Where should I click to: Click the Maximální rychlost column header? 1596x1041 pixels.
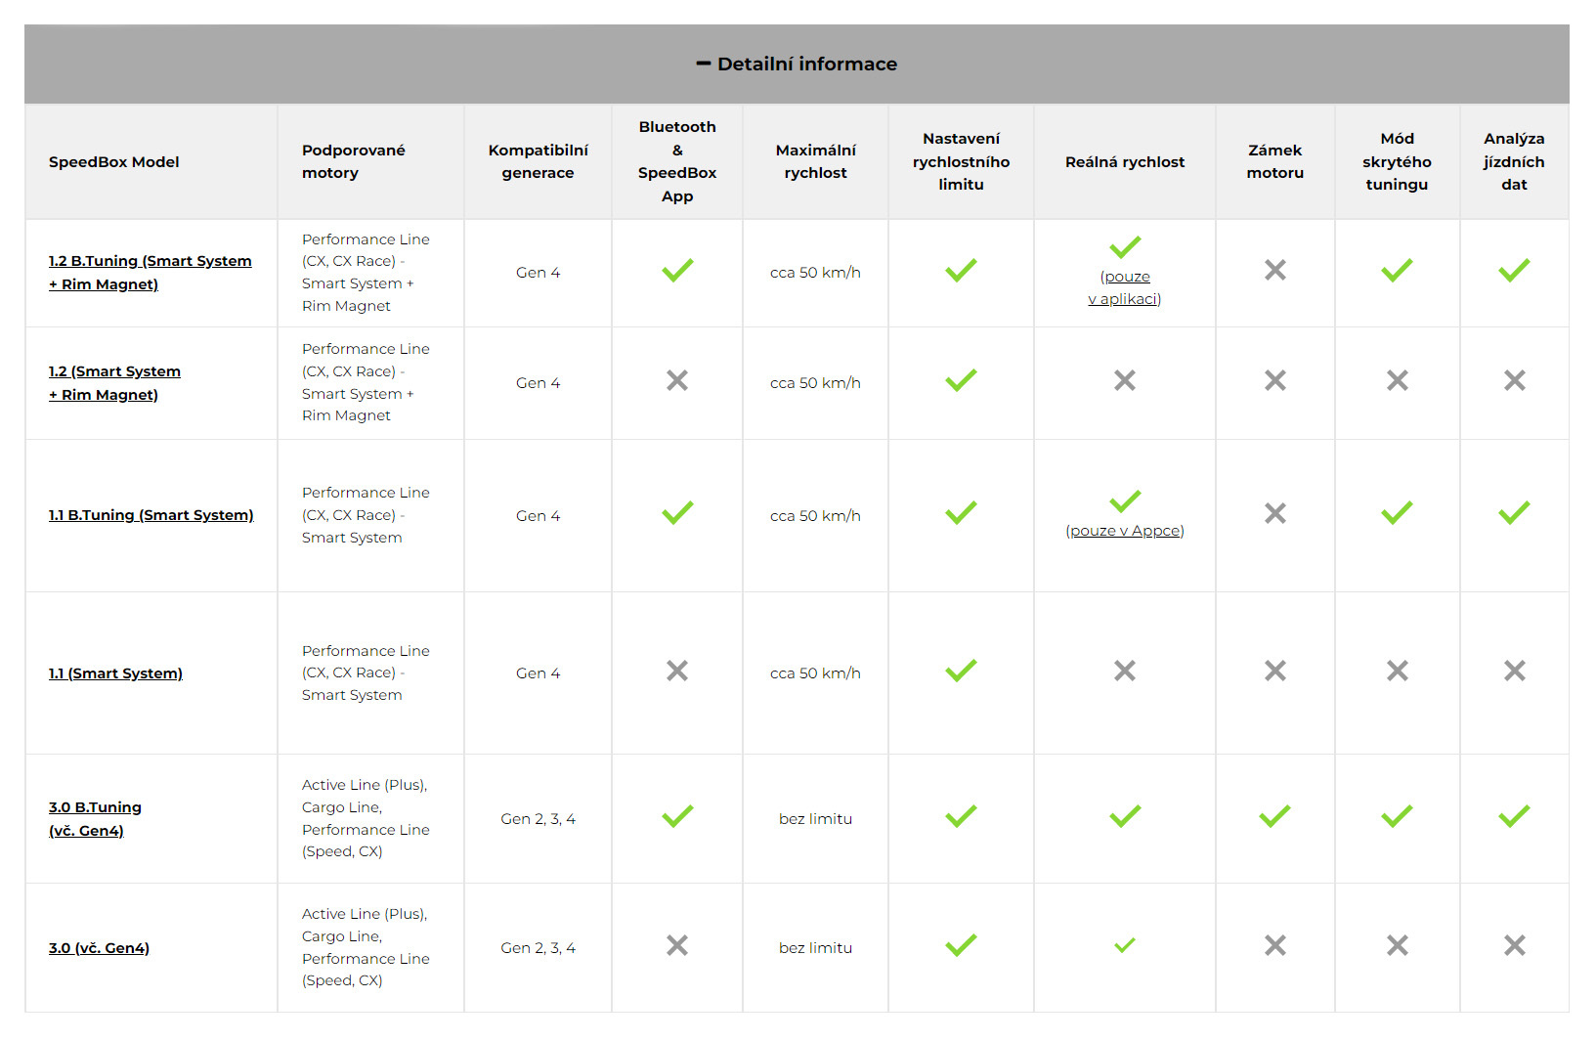point(815,162)
